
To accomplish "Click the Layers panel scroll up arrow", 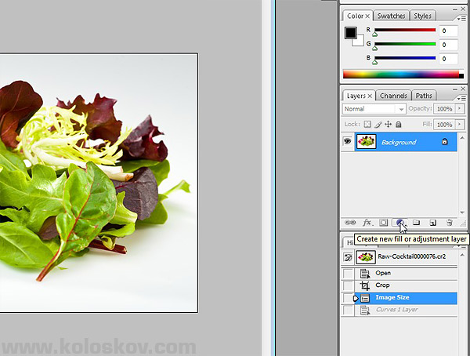I will point(462,138).
